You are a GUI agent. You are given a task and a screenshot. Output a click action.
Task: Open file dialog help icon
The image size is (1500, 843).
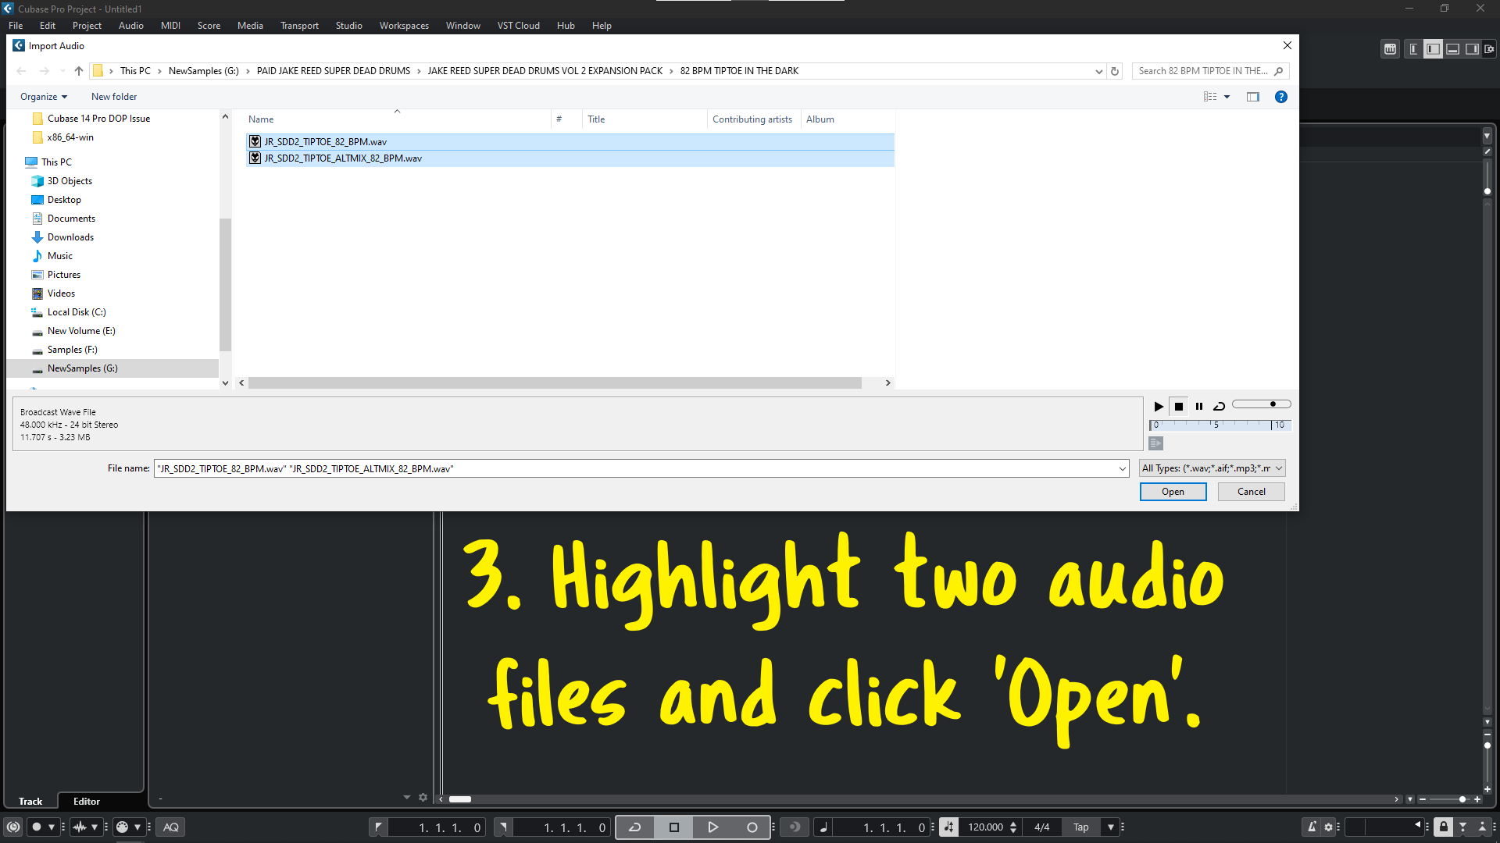tap(1281, 97)
